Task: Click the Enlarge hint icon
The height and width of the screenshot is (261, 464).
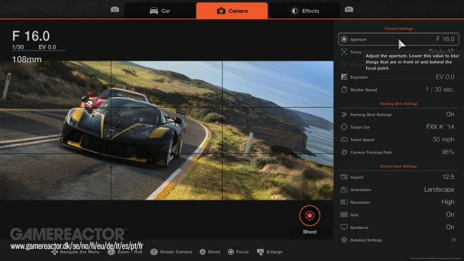Action: click(261, 252)
